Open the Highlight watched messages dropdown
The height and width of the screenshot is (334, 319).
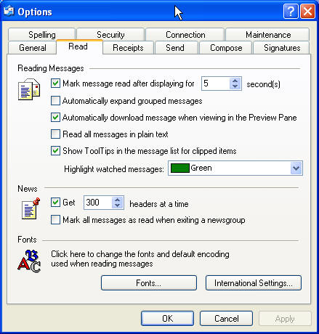pyautogui.click(x=296, y=168)
